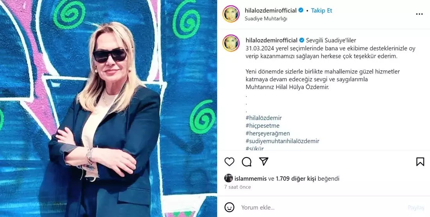Screen dimensions: 430x217
Task: Click the header profile avatar
Action: [x=231, y=14]
